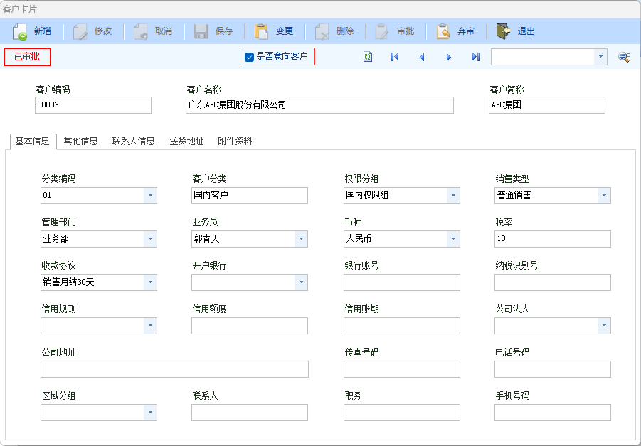Switch to the 联系人信息 tab
The height and width of the screenshot is (446, 641).
click(x=134, y=142)
